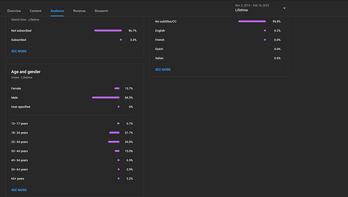Click the Age and gender card title
This screenshot has height=197, width=348.
(26, 72)
